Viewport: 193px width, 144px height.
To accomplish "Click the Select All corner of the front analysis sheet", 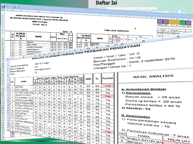I will (8, 59).
